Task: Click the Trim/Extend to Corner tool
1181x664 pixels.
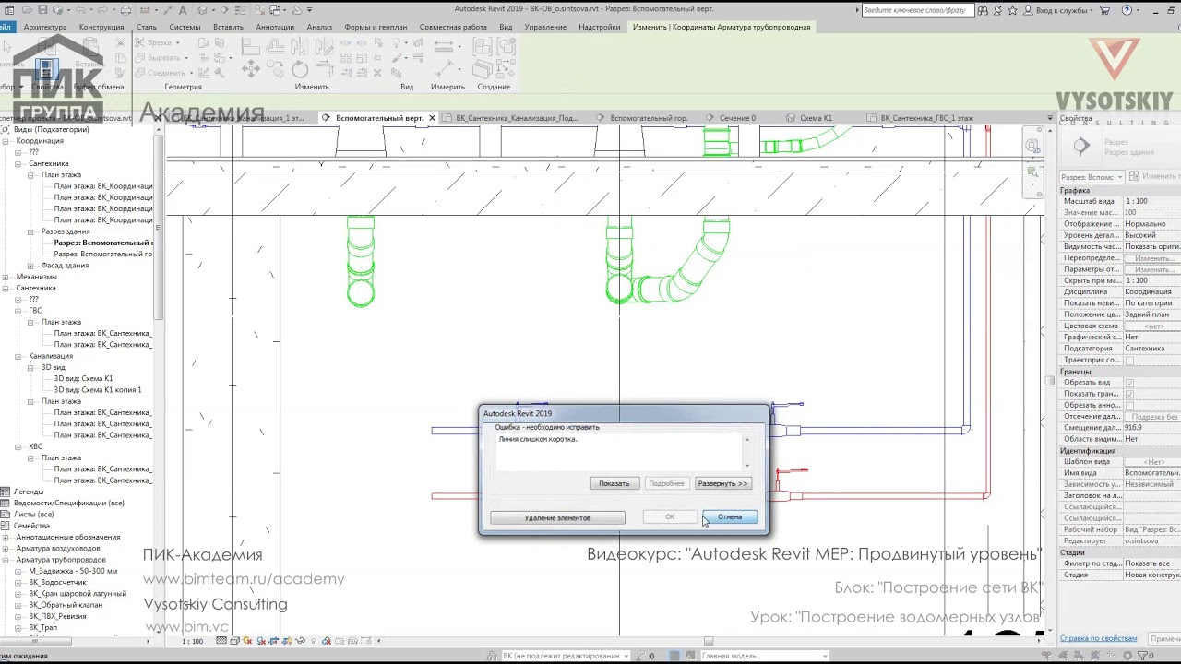Action: click(x=325, y=69)
